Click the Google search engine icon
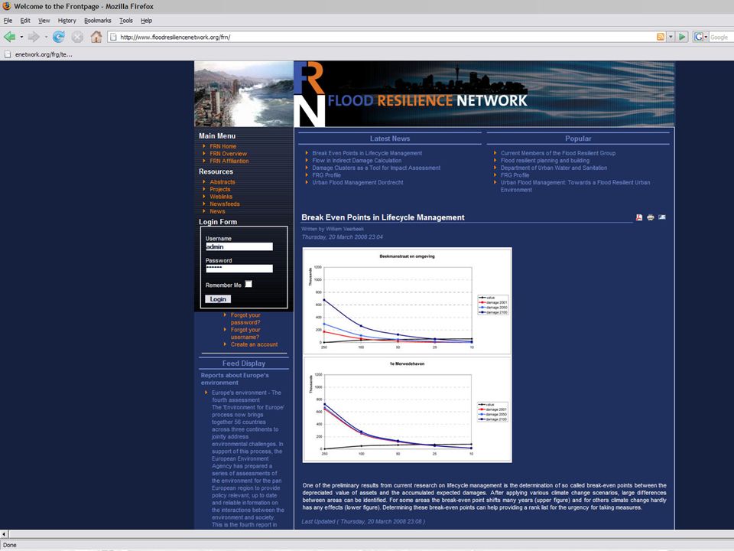 698,37
